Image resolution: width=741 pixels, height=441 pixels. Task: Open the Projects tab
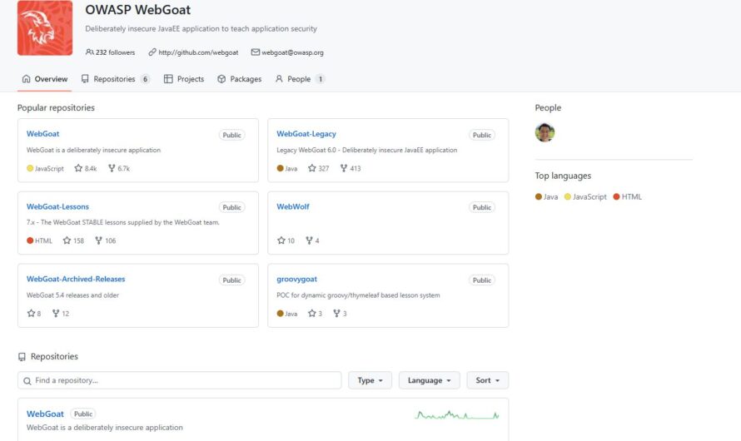pos(184,79)
